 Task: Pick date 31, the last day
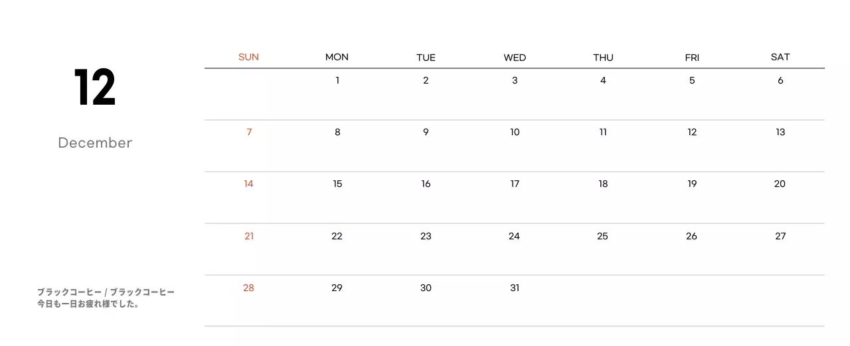coord(515,288)
